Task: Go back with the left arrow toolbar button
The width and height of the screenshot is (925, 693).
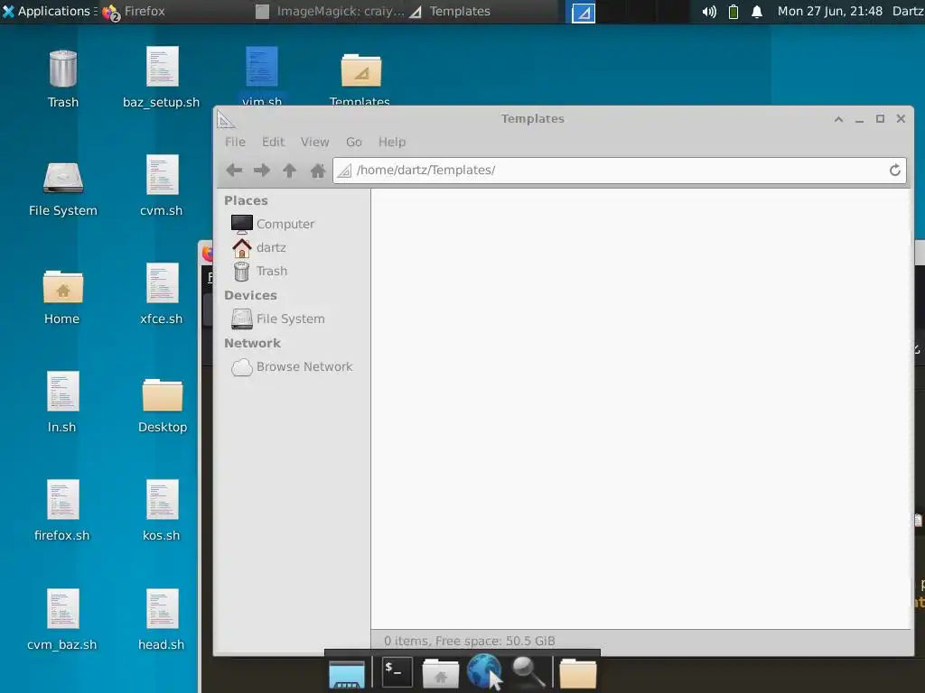Action: pyautogui.click(x=234, y=171)
